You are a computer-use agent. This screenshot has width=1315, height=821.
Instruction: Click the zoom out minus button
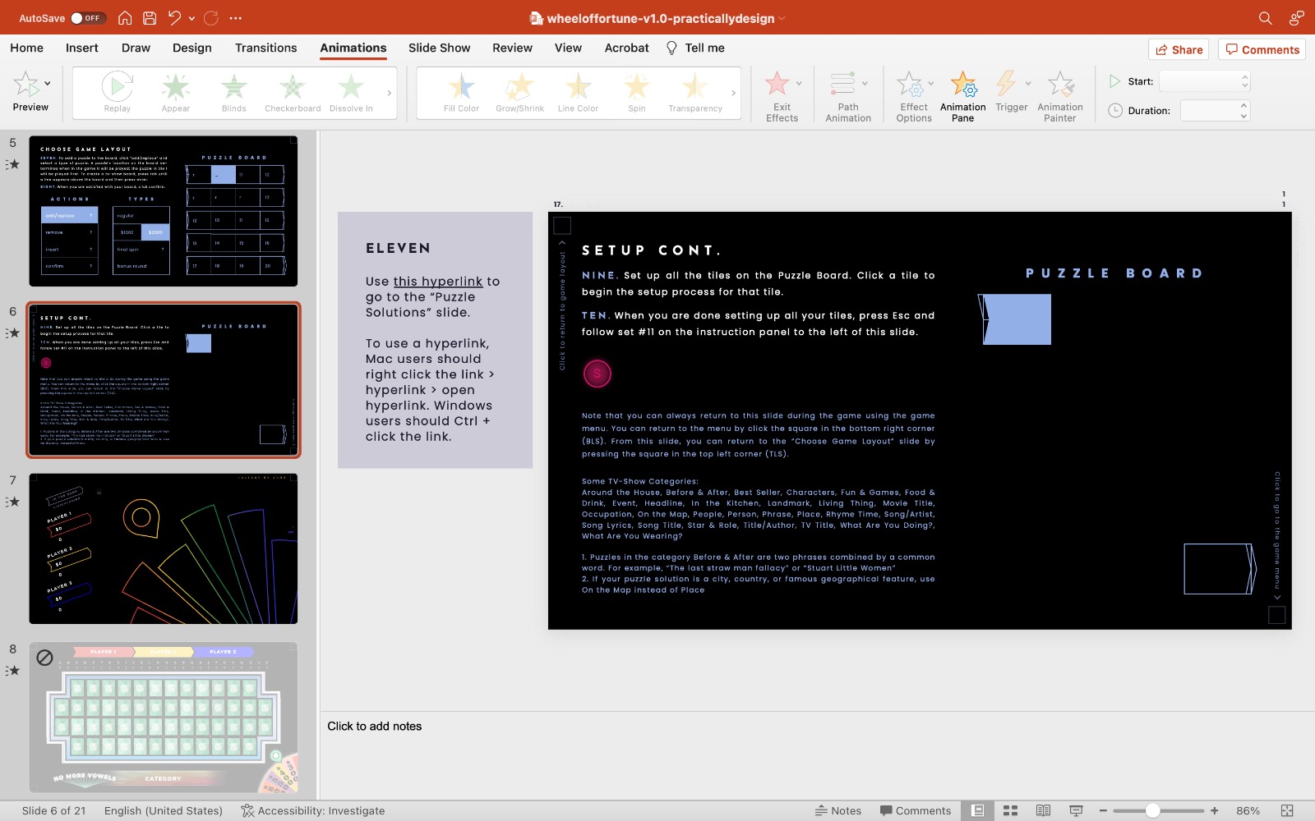click(1104, 810)
